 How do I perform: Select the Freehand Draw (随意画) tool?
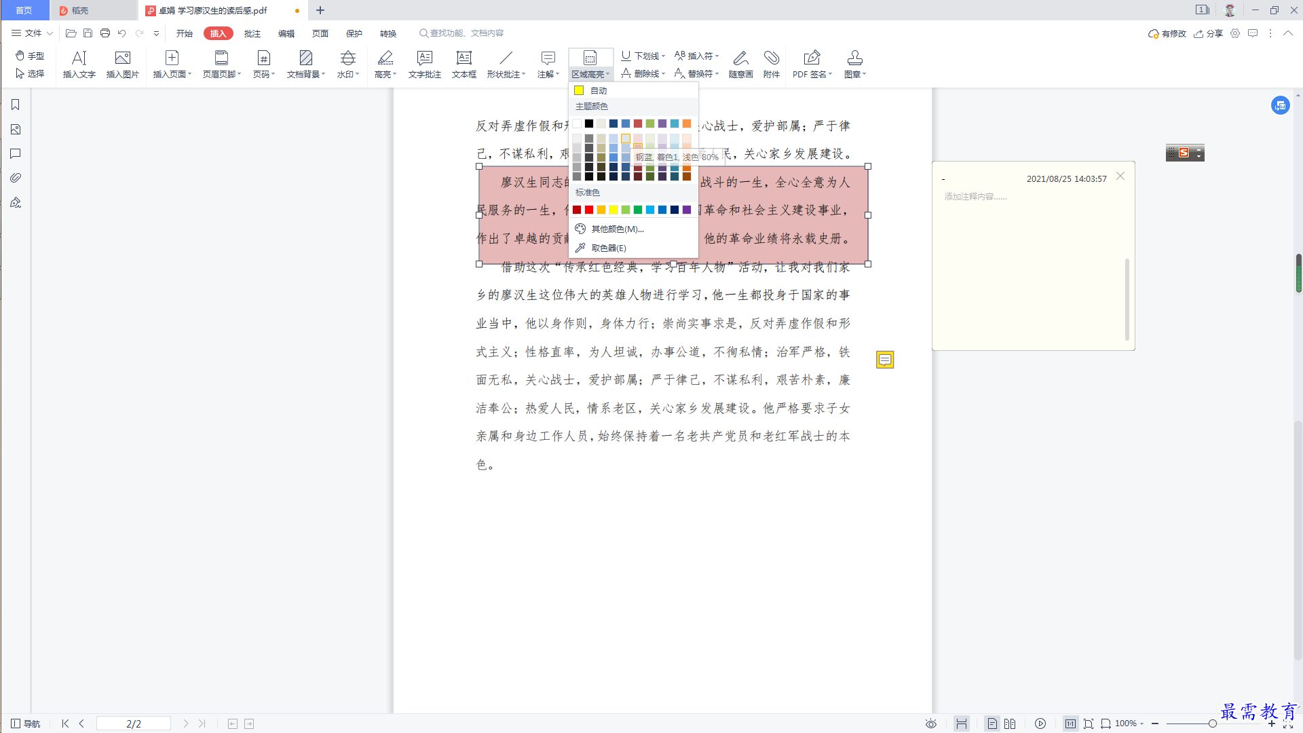pos(740,64)
